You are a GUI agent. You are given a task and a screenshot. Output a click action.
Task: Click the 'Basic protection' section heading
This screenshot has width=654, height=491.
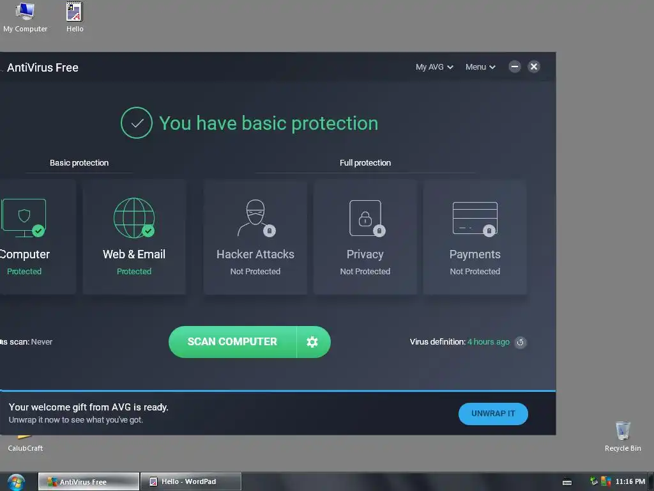[79, 163]
